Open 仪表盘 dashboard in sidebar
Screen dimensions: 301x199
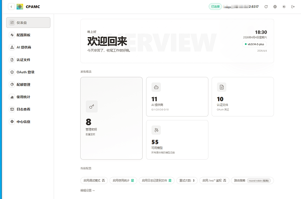[28, 22]
